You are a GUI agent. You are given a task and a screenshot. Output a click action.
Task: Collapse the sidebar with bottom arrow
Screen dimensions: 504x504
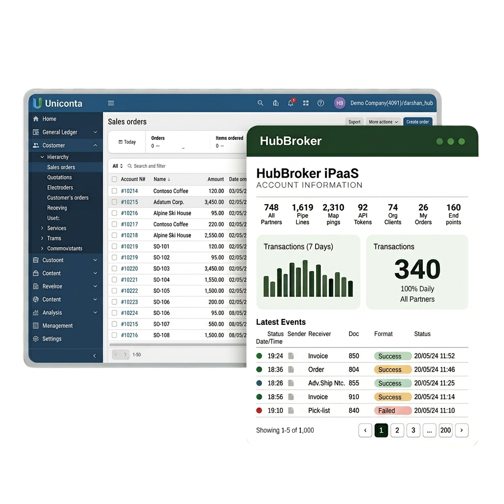point(94,355)
